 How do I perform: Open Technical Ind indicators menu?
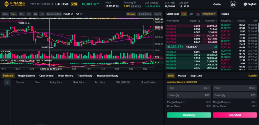[54, 14]
